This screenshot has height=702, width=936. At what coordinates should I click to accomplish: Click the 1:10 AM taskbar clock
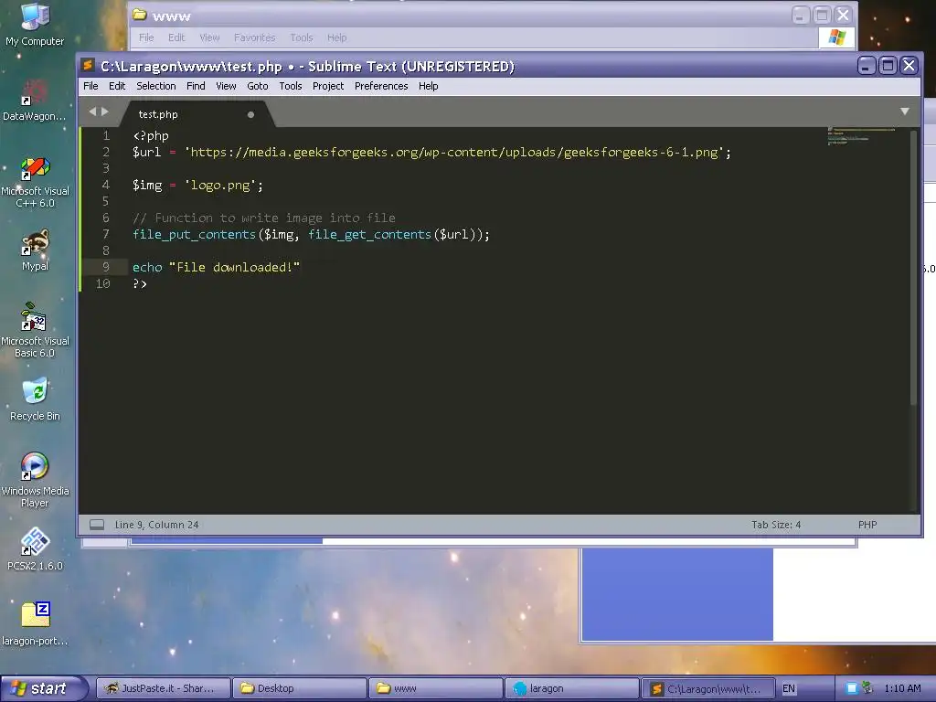tap(902, 688)
